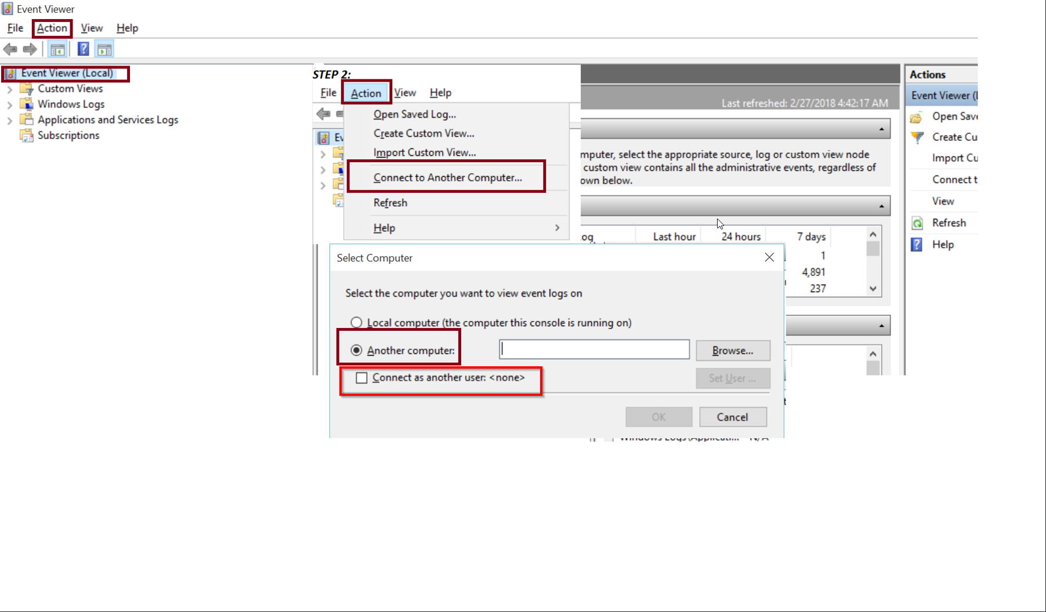This screenshot has width=1046, height=612.
Task: Click the blue question-mark Help toolbar icon
Action: coord(84,49)
